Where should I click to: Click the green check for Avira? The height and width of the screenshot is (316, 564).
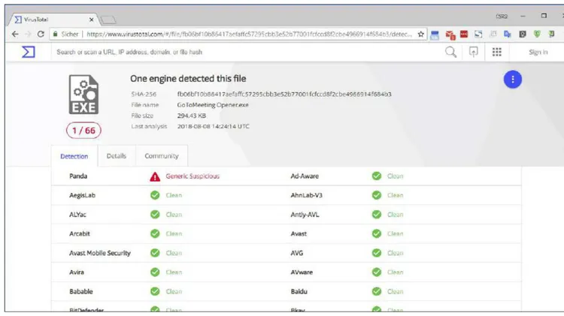[155, 272]
